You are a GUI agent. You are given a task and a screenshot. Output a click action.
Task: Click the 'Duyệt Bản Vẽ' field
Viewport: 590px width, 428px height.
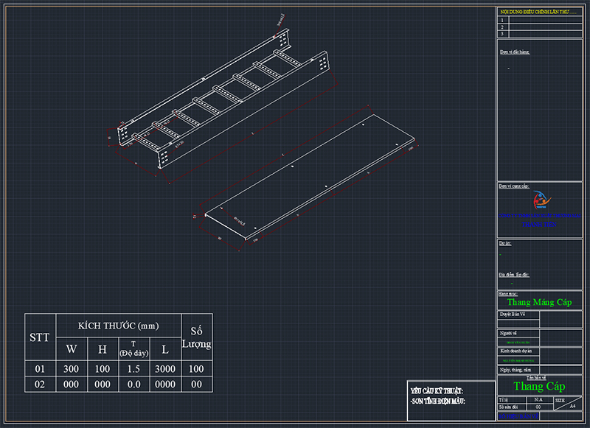pos(513,314)
